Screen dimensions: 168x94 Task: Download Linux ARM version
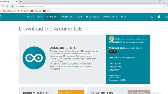[x=114, y=70]
